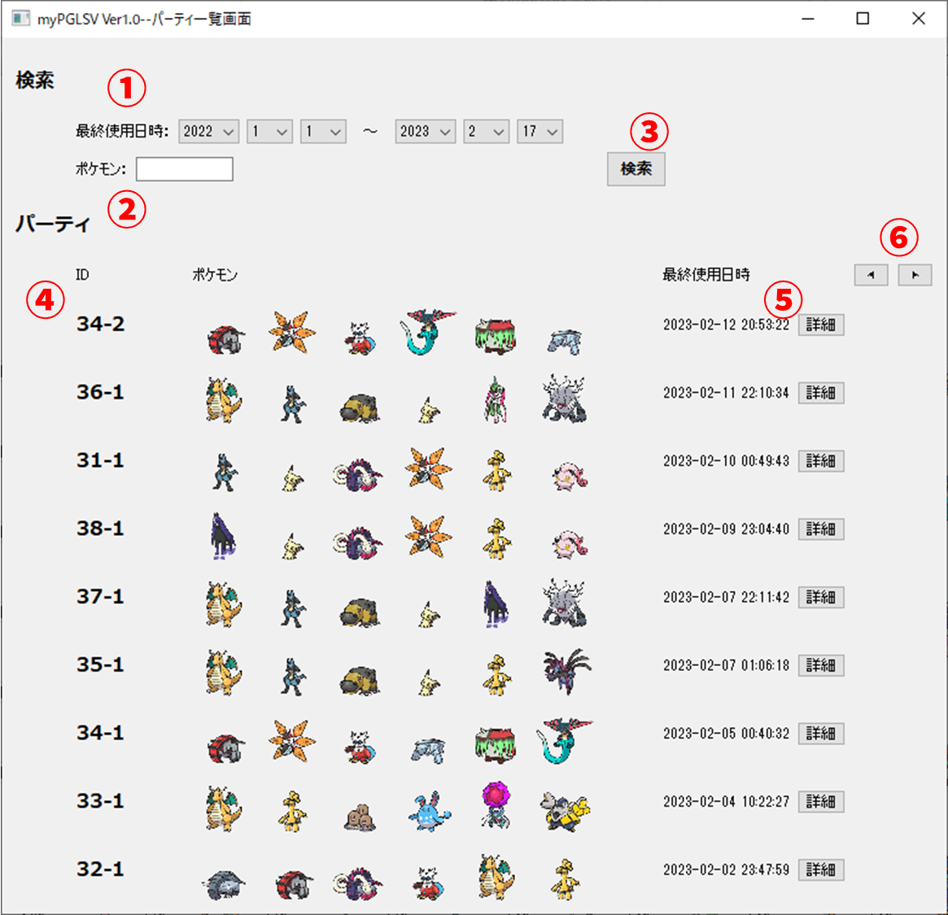Select party ID 34-2

(100, 324)
